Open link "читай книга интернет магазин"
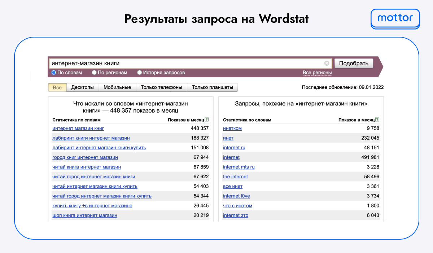Viewport: 433px width, 253px height. click(x=87, y=167)
